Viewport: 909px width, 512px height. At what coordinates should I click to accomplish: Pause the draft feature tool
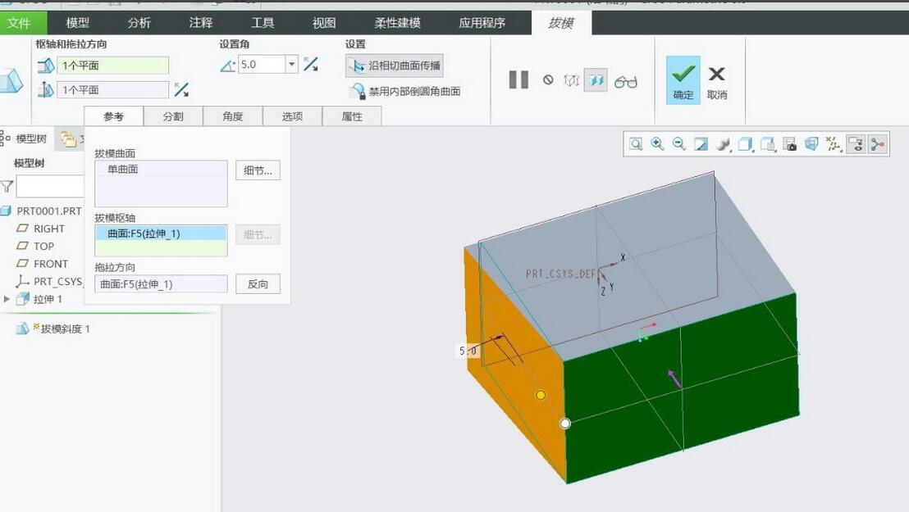[x=518, y=80]
